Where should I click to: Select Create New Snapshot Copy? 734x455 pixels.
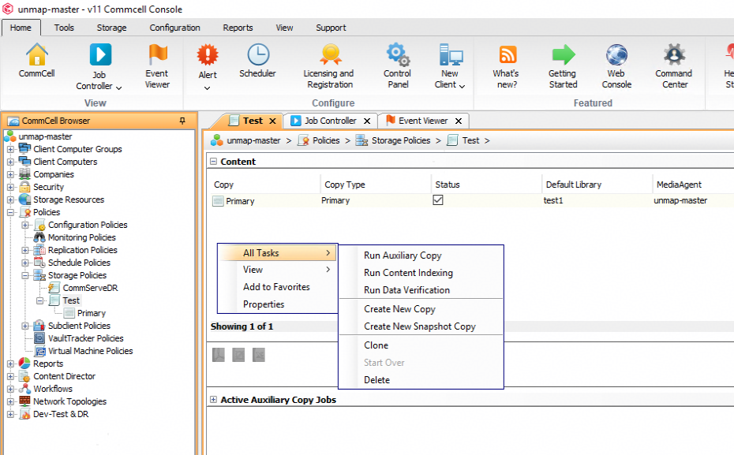click(x=421, y=326)
